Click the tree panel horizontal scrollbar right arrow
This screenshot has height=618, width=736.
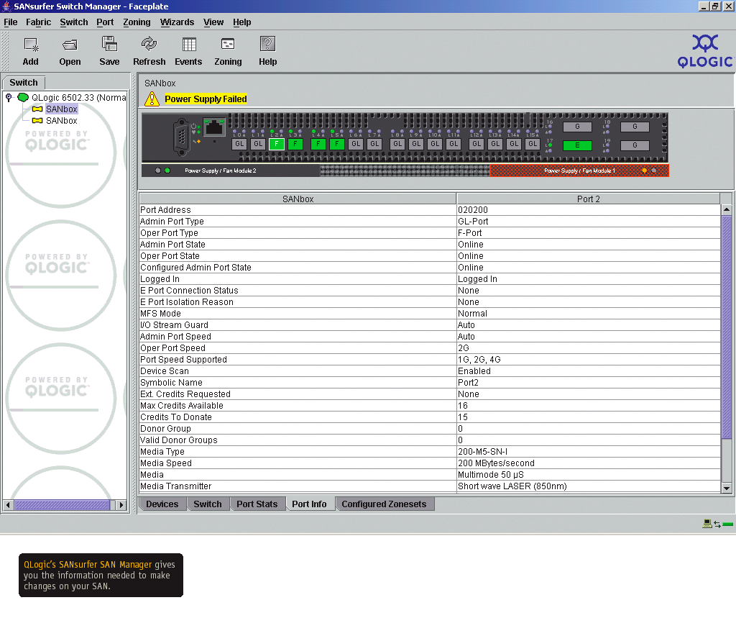[121, 505]
